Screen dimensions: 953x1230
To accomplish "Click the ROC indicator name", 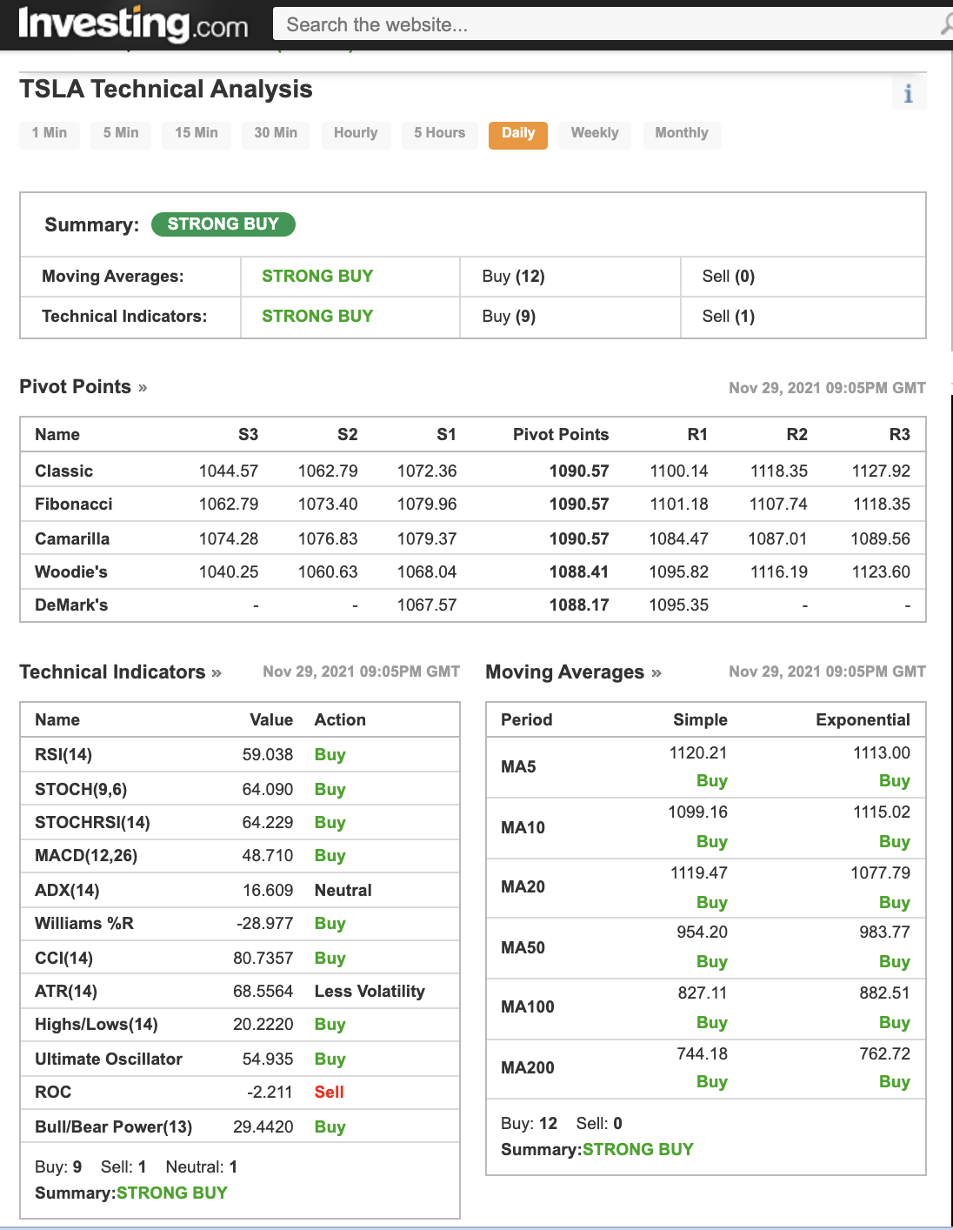I will click(x=53, y=1093).
